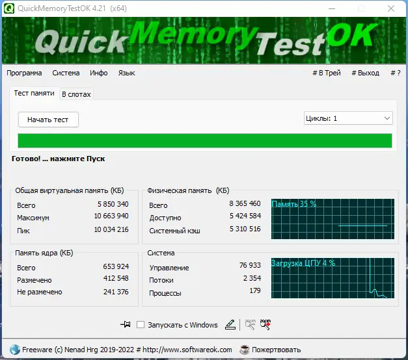Open the softwareok.com freeware link
The width and height of the screenshot is (408, 360).
pyautogui.click(x=127, y=350)
